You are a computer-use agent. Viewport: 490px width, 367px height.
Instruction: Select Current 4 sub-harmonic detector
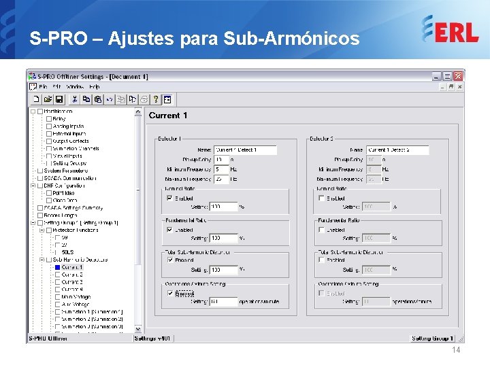tap(72, 290)
